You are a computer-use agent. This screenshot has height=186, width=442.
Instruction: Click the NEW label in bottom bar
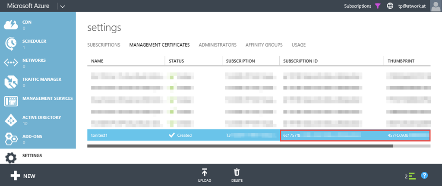click(29, 177)
